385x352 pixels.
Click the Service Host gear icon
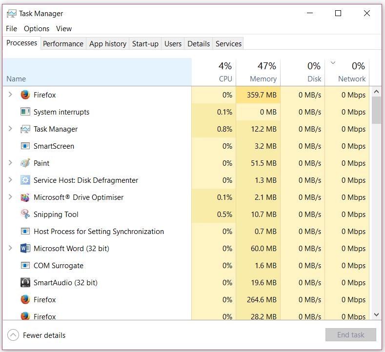coord(25,180)
